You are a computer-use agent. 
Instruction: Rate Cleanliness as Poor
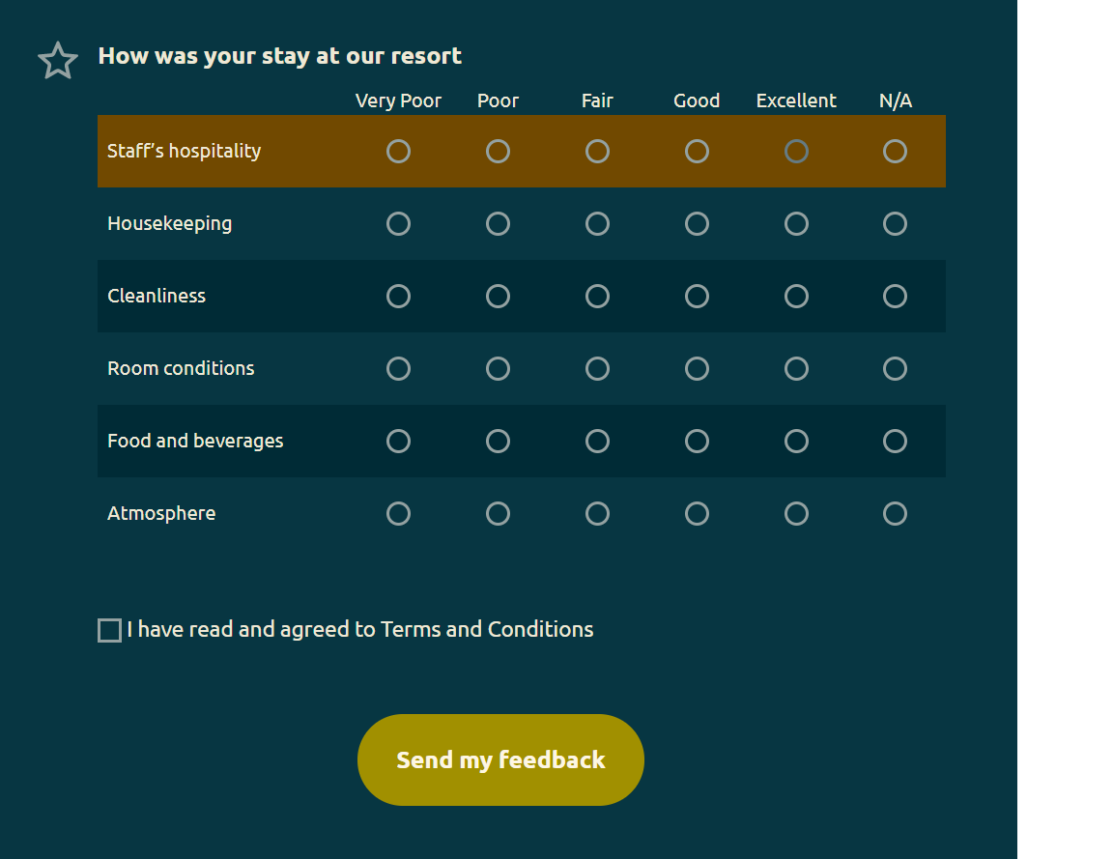click(498, 297)
